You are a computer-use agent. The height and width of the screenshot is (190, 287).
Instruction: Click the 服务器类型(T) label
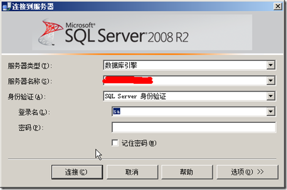[30, 66]
